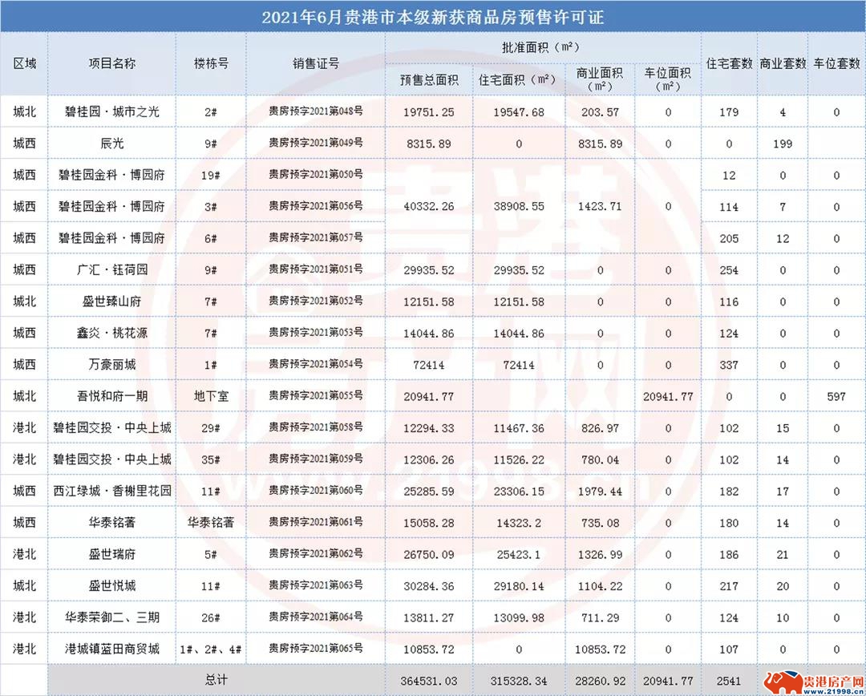866x696 pixels.
Task: Select total presale area 12294.33
Action: 429,428
